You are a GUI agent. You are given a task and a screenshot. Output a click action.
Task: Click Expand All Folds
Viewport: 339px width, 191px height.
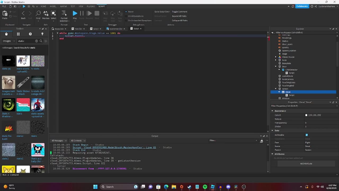(179, 16)
